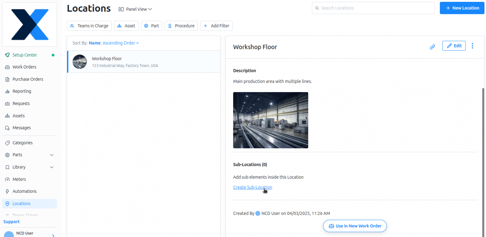
Task: Click the copy link icon near Edit
Action: (x=433, y=46)
